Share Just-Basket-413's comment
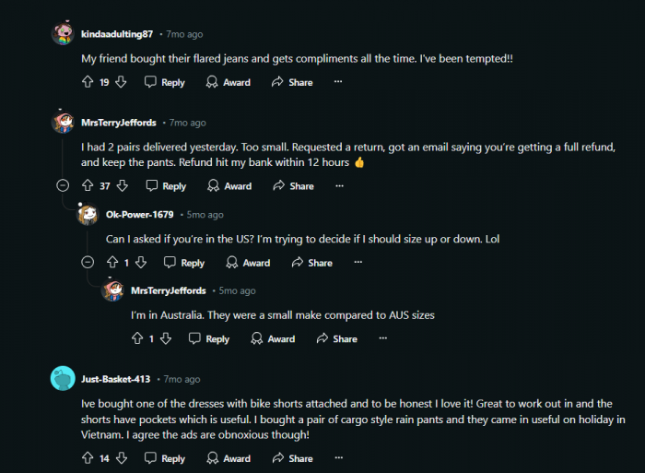 (292, 458)
